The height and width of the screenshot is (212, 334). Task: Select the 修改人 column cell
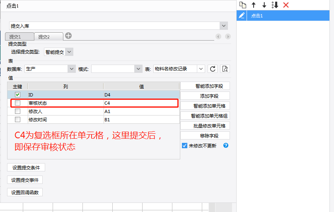click(65, 111)
